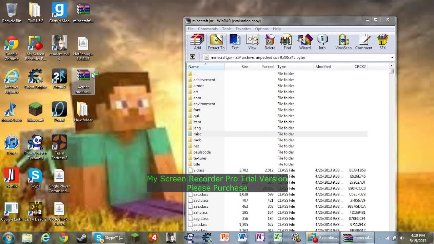Open the Favorites menu
Viewport: 434px width, 244px height.
click(x=243, y=29)
